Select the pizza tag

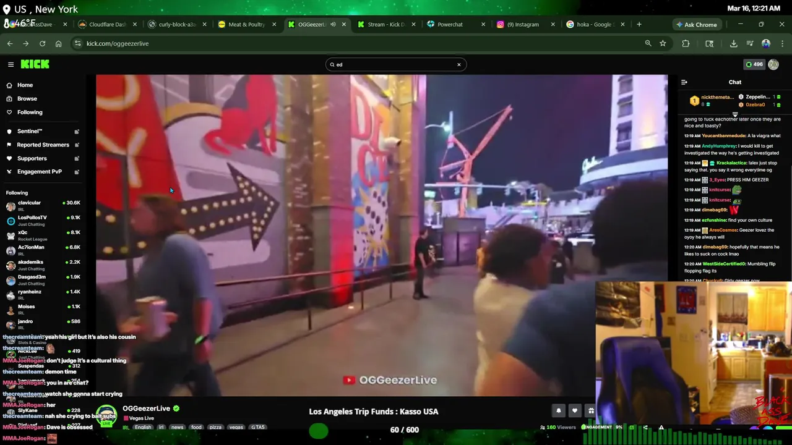(x=215, y=427)
